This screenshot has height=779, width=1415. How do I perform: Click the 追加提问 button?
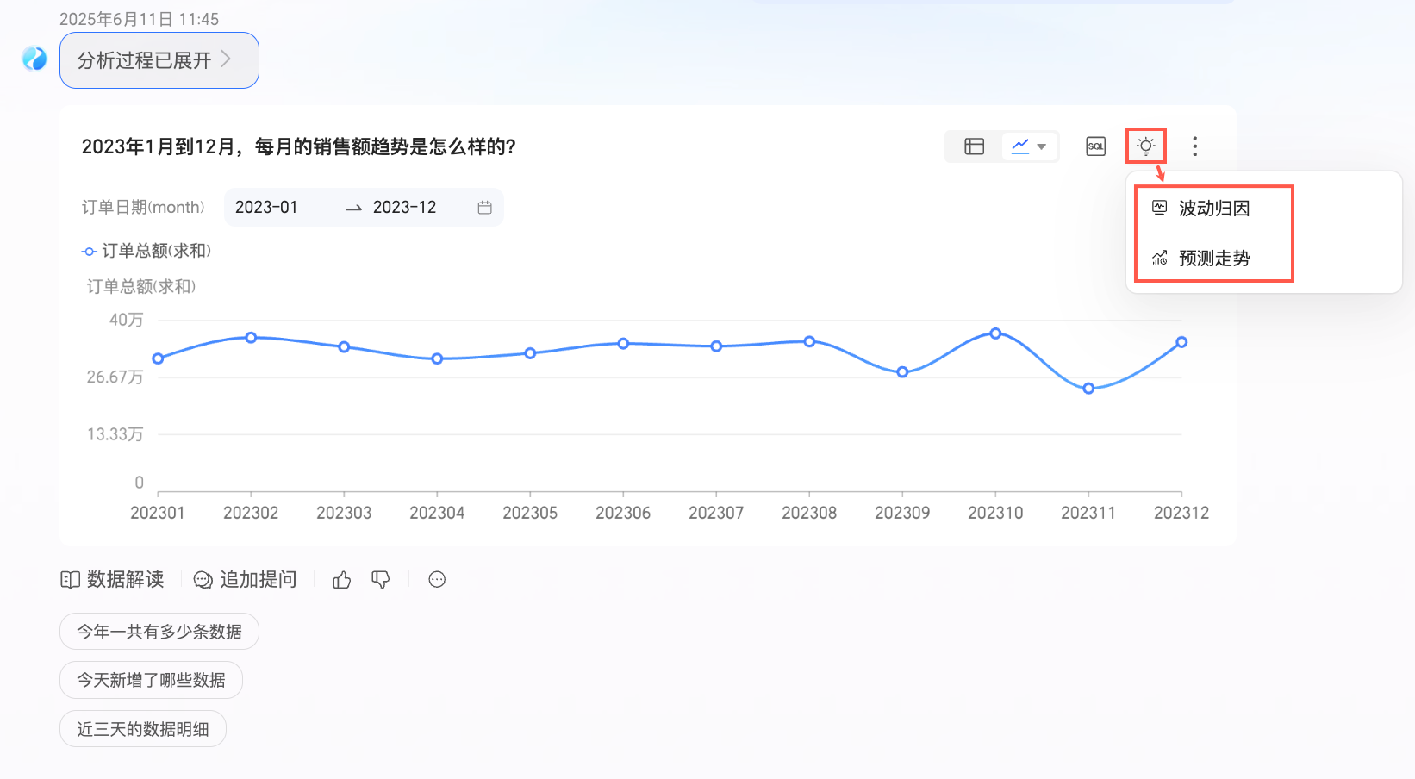tap(246, 580)
